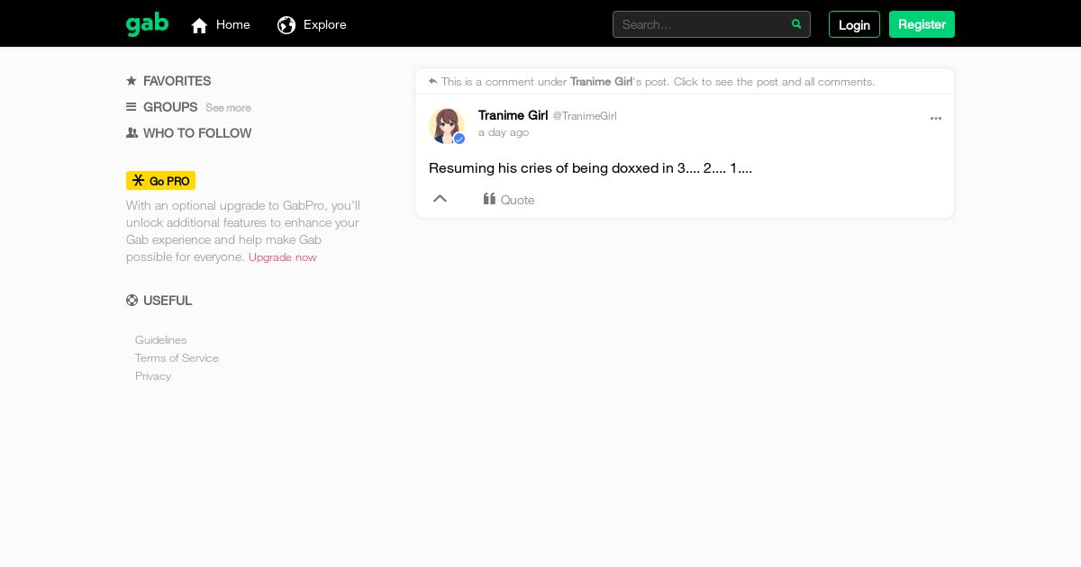The image size is (1081, 567).
Task: Click the Who To Follow people icon
Action: 132,132
